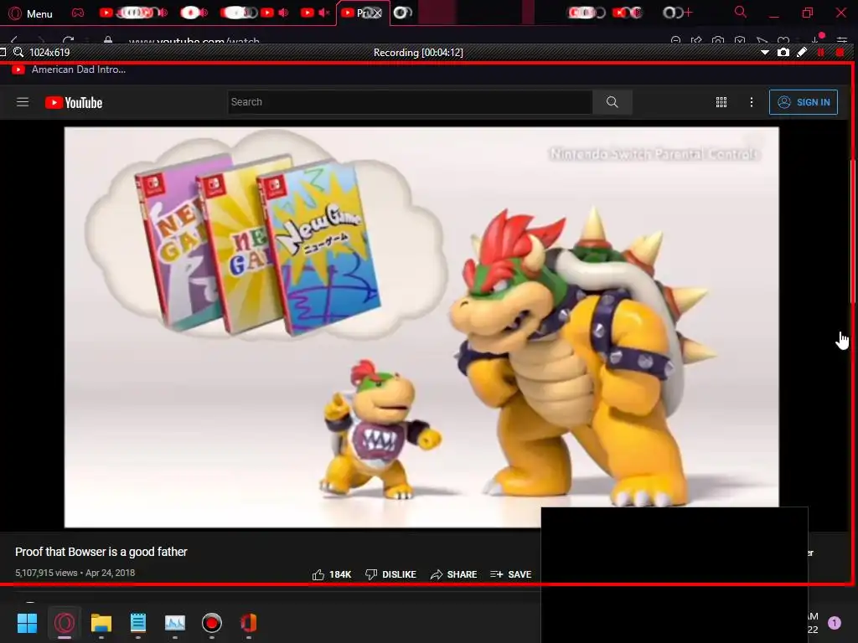Open the YouTube hamburger guide menu

[x=23, y=102]
